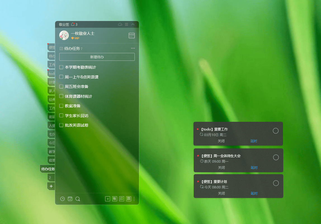Check off 学生家长回访
Viewport: 321px width, 224px height.
[61, 115]
